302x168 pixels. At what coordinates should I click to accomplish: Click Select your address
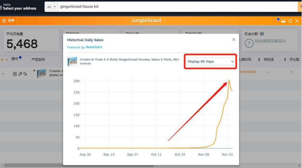20,8
